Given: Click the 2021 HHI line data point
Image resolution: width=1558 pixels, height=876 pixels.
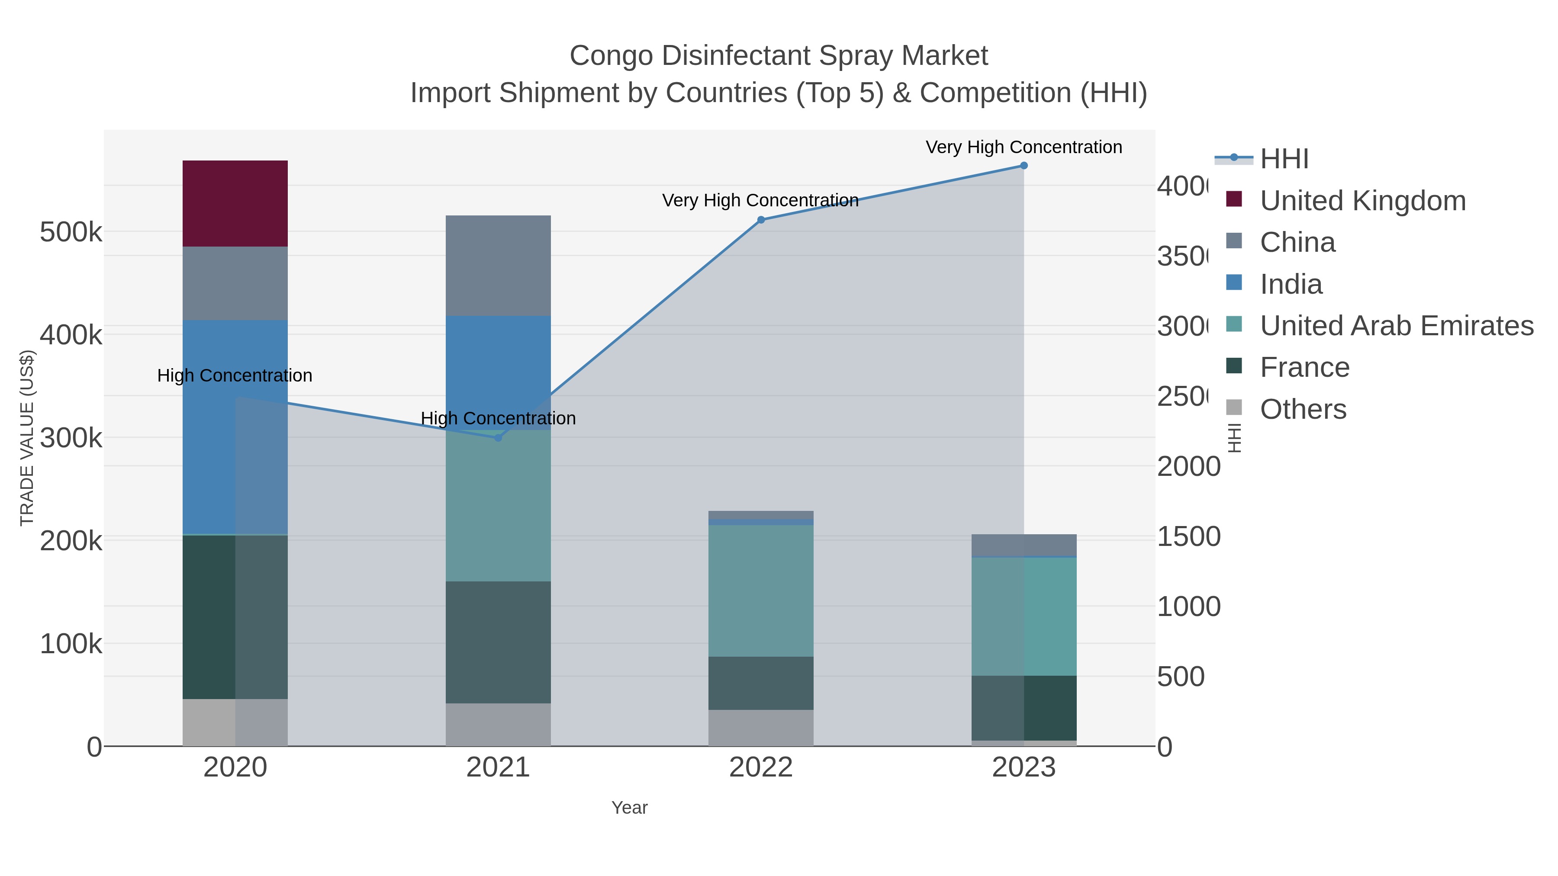Looking at the screenshot, I should 499,438.
